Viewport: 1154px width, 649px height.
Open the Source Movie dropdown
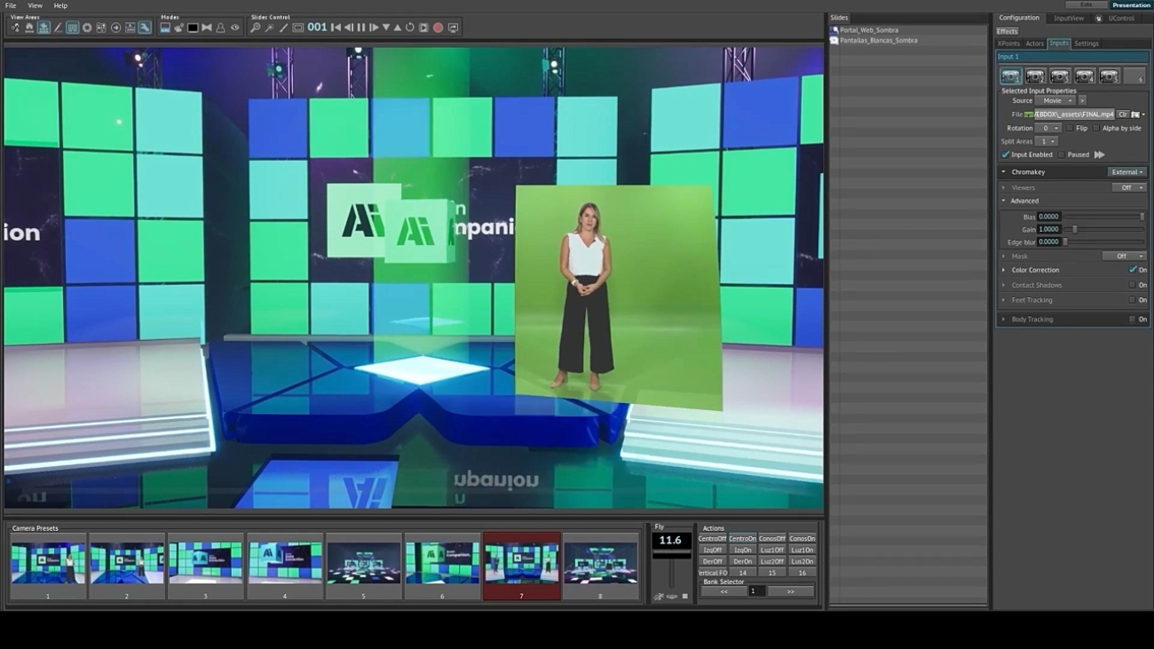pyautogui.click(x=1055, y=101)
